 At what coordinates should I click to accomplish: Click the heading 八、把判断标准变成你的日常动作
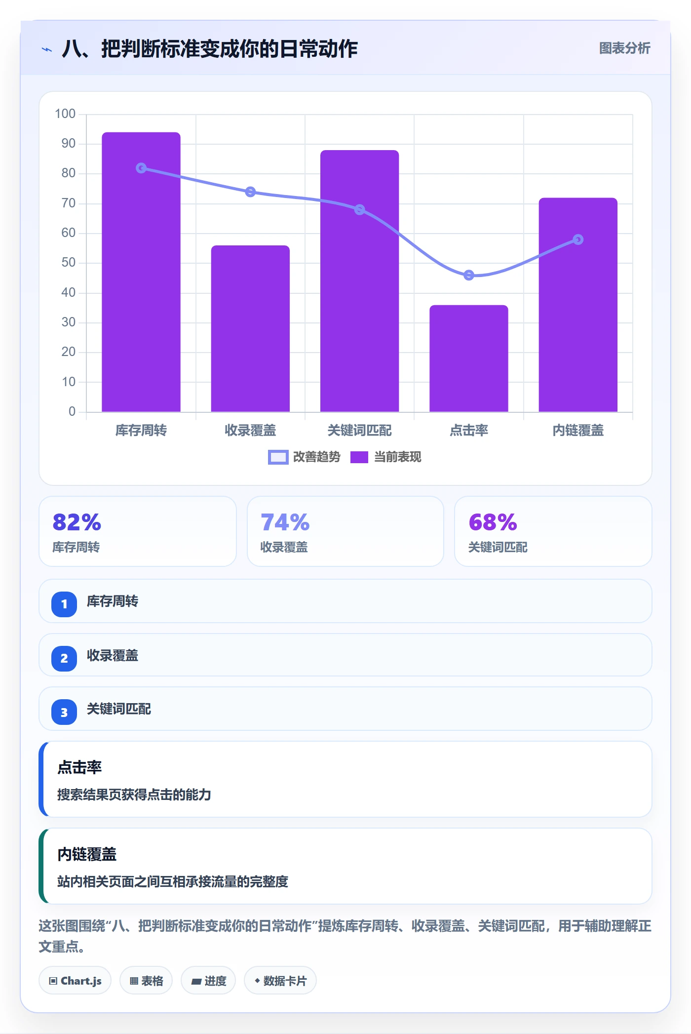pos(210,49)
